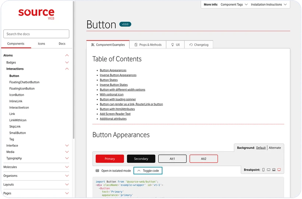Switch background to Alternate
The height and width of the screenshot is (199, 302).
tap(275, 148)
